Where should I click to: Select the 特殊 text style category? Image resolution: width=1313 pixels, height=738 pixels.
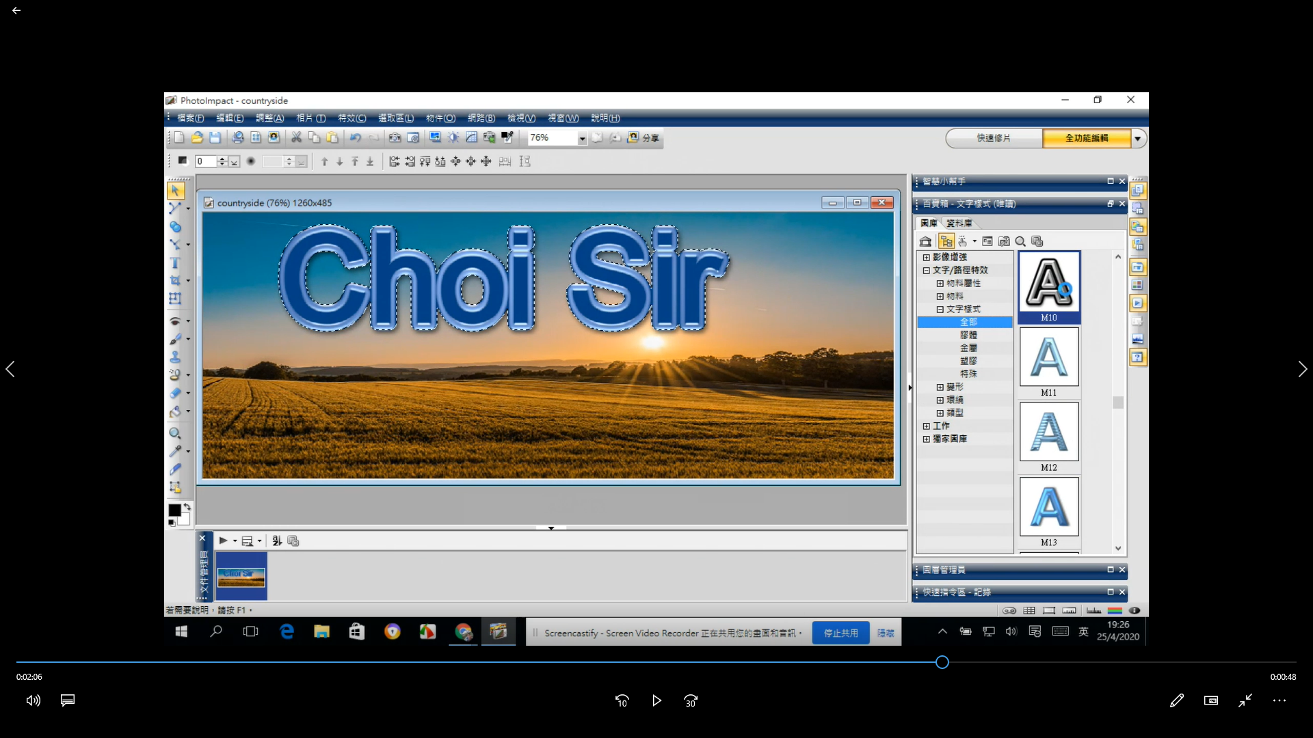[x=968, y=374]
